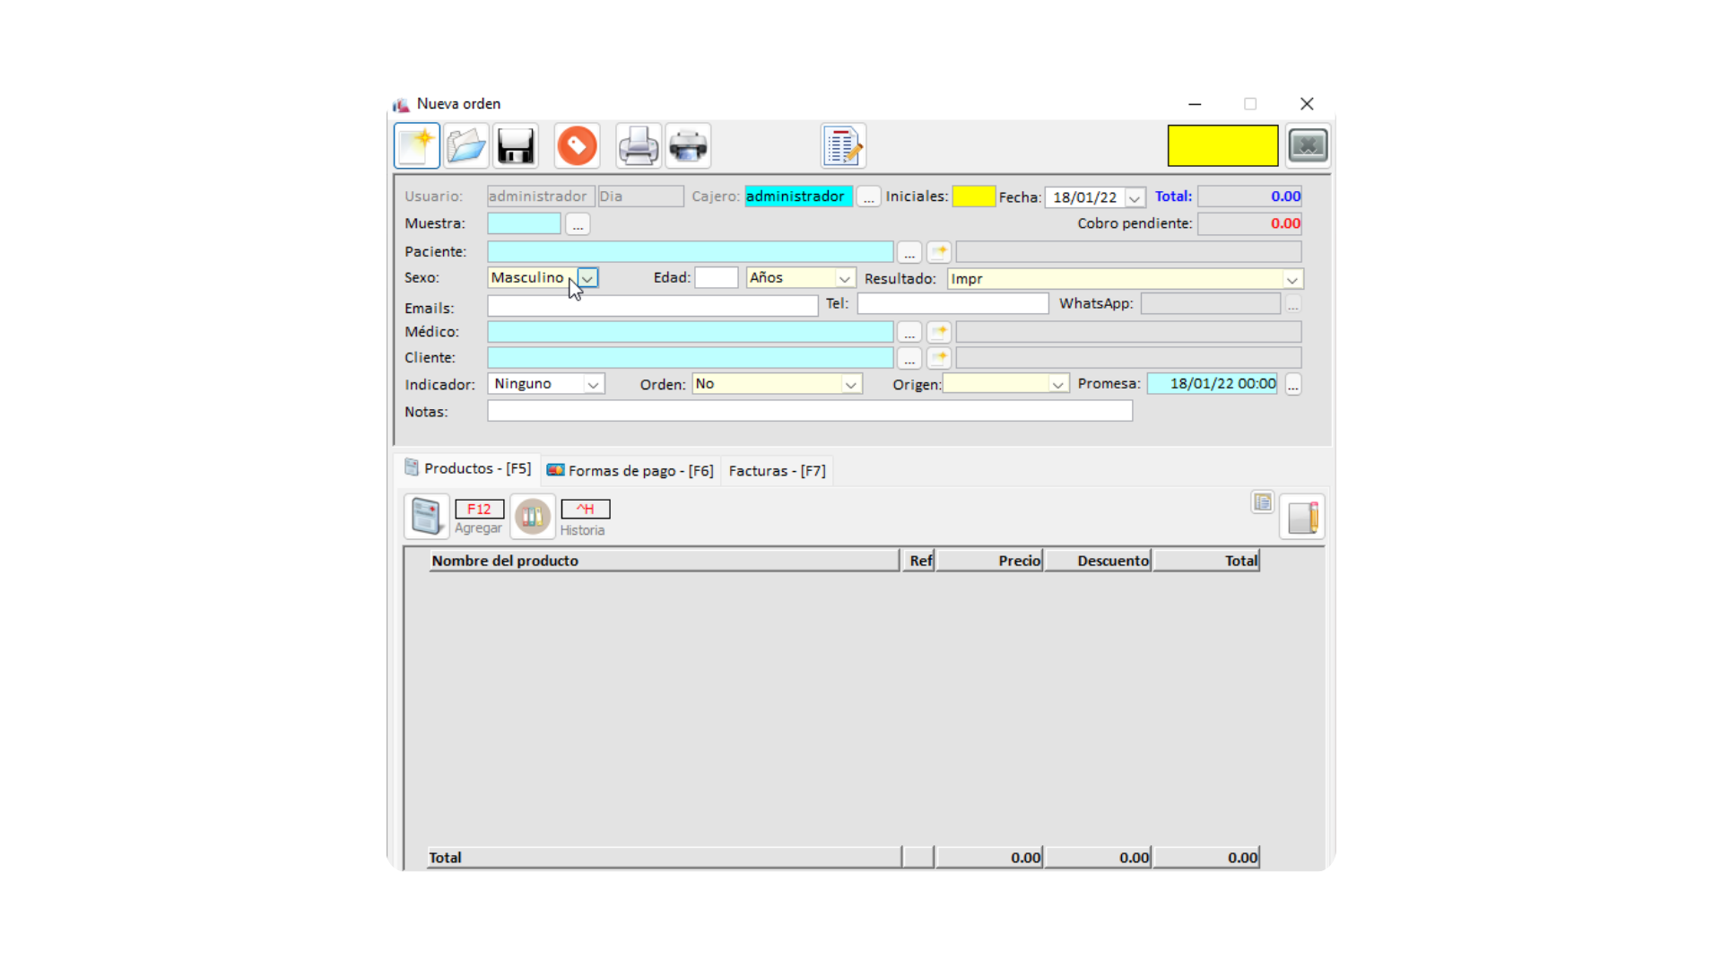
Task: Save order with floppy disk icon
Action: click(516, 146)
